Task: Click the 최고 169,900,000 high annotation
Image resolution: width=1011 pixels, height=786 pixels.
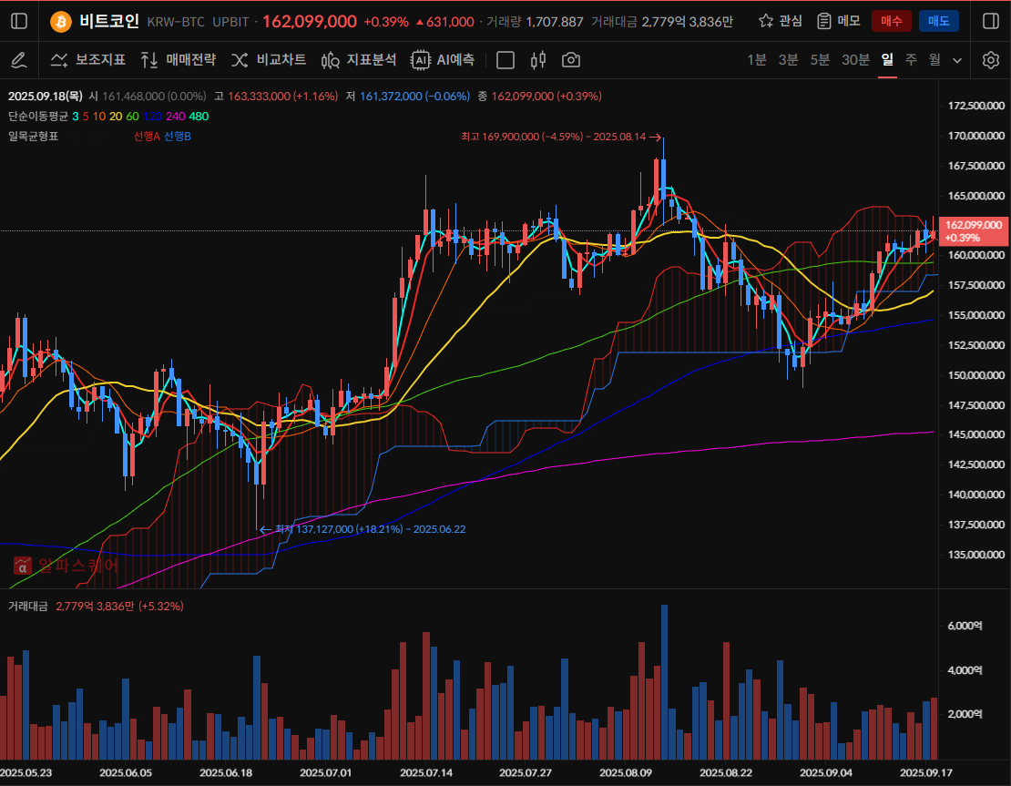Action: click(561, 137)
